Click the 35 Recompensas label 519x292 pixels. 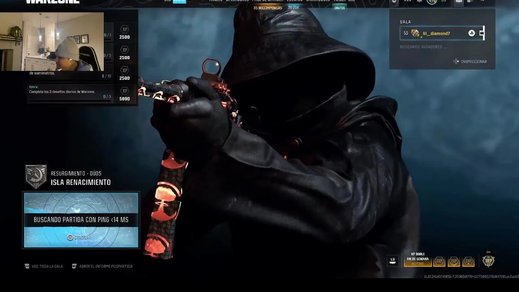point(268,8)
